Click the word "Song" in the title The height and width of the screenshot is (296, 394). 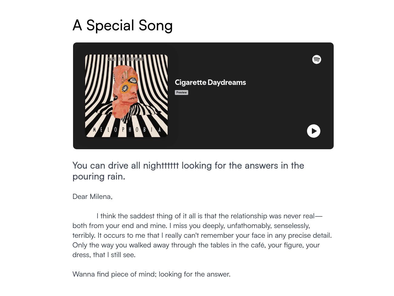pyautogui.click(x=155, y=25)
